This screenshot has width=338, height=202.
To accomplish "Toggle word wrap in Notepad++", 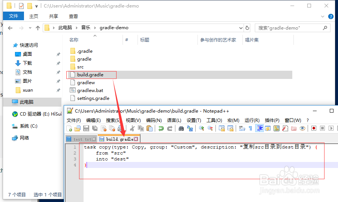I will 242,128.
